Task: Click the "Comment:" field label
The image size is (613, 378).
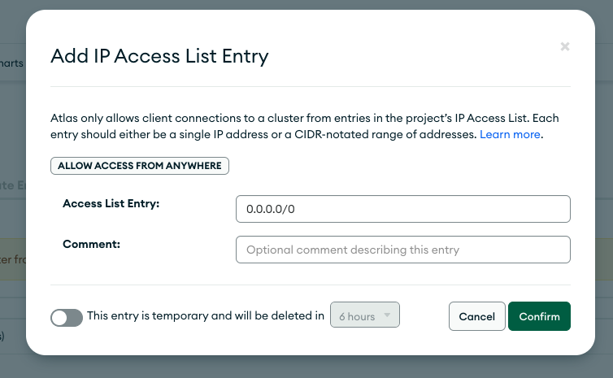Action: (91, 243)
